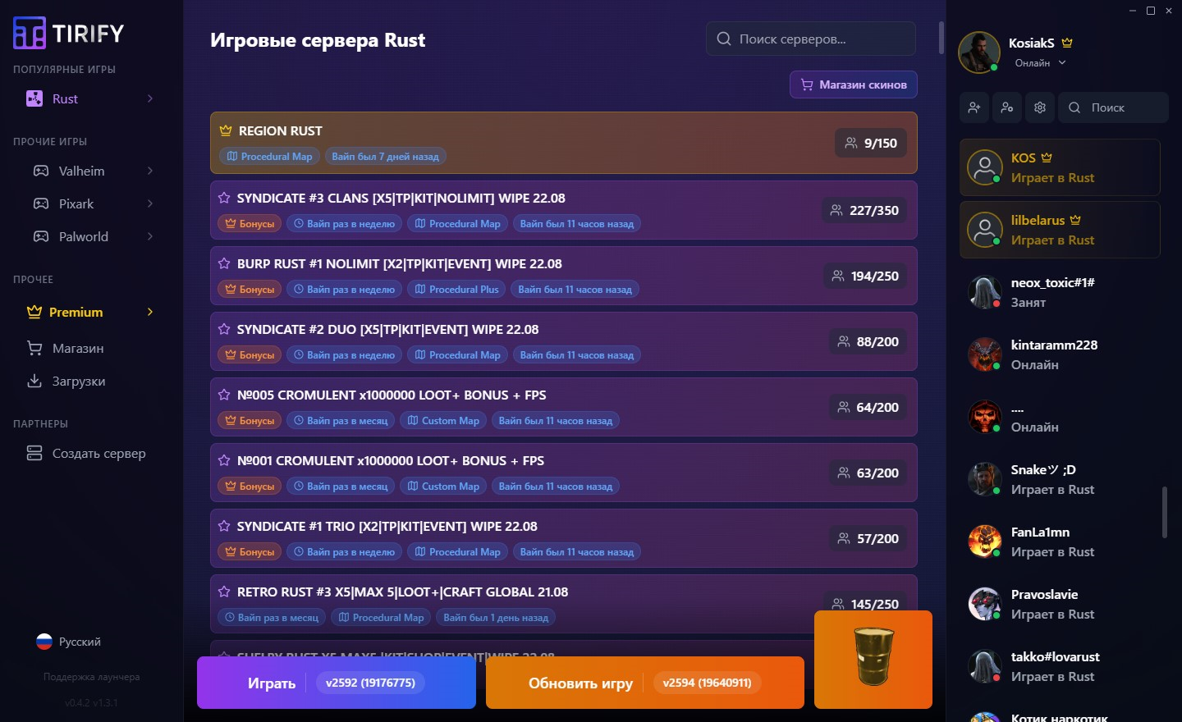Click server list scrollbar
This screenshot has height=722, width=1182.
(x=941, y=38)
